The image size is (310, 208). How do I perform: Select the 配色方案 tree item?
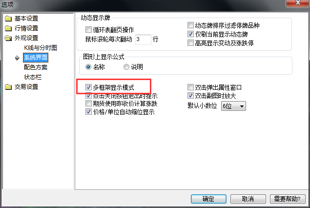36,67
